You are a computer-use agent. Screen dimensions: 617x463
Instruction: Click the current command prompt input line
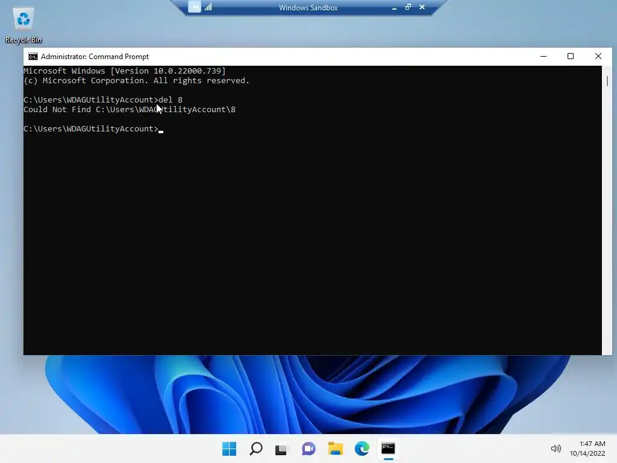point(93,129)
